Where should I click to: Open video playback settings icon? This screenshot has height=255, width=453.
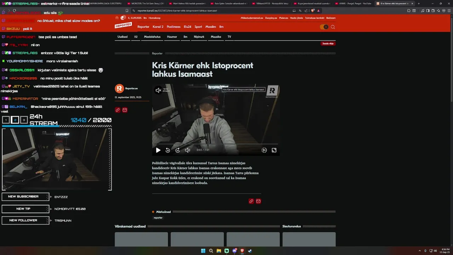pyautogui.click(x=264, y=150)
